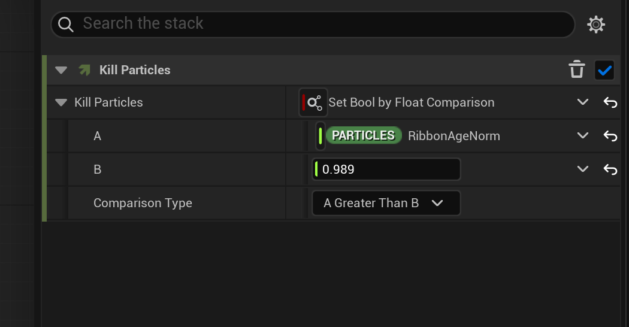Open the Comparison Type A Greater Than B dropdown
The image size is (629, 327).
[386, 203]
